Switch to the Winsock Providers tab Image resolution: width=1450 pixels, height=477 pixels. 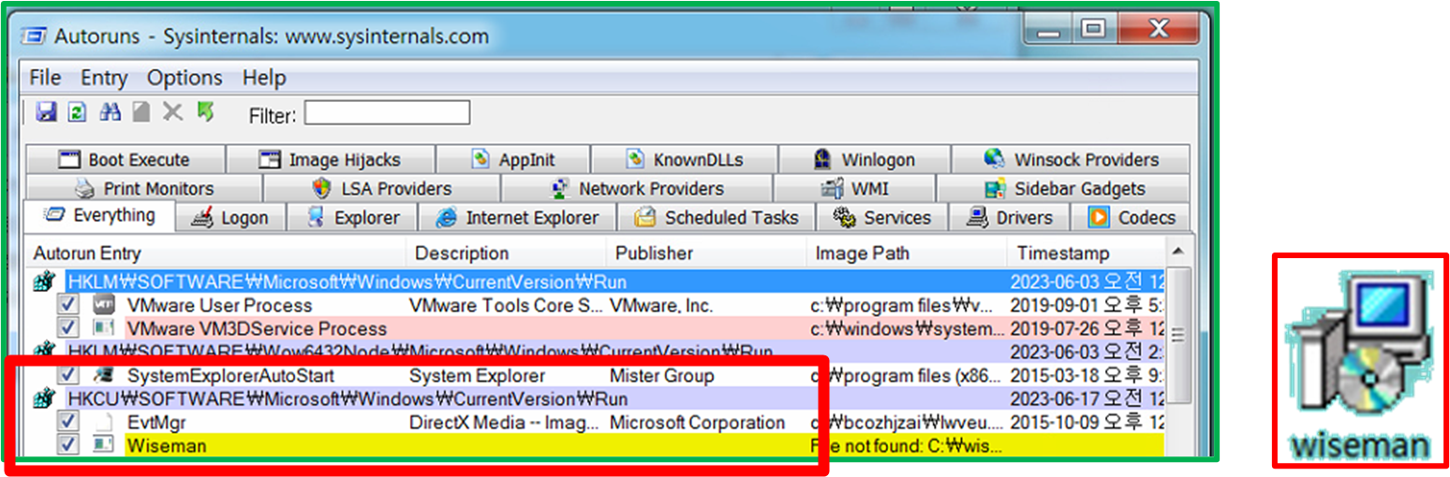click(x=1071, y=160)
